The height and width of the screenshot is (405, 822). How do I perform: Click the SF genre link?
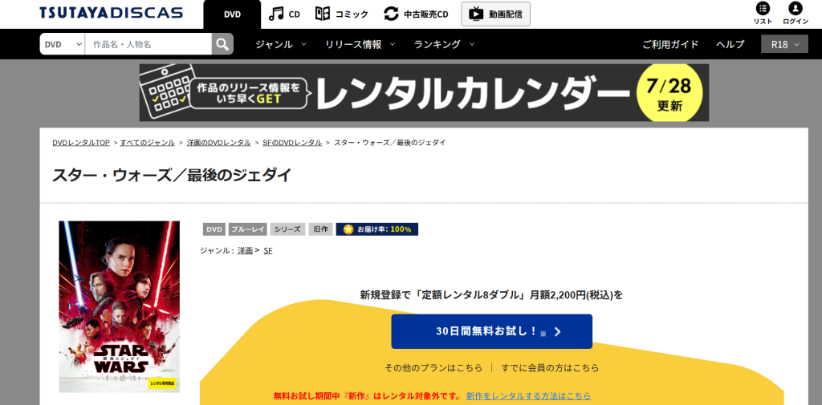[x=268, y=250]
